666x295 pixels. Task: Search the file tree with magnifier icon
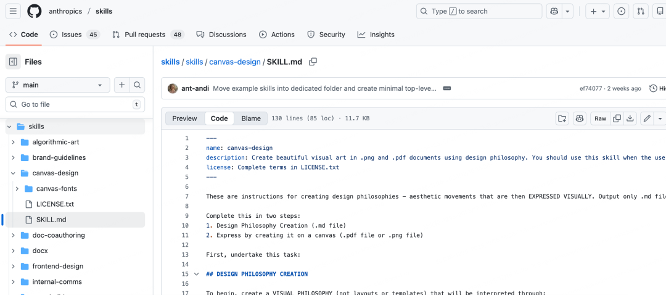tap(137, 85)
